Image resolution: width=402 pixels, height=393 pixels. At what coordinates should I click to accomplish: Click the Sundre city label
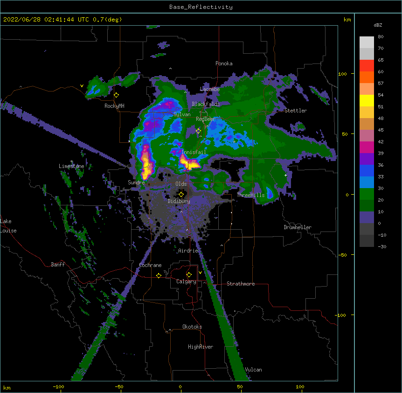pyautogui.click(x=136, y=182)
